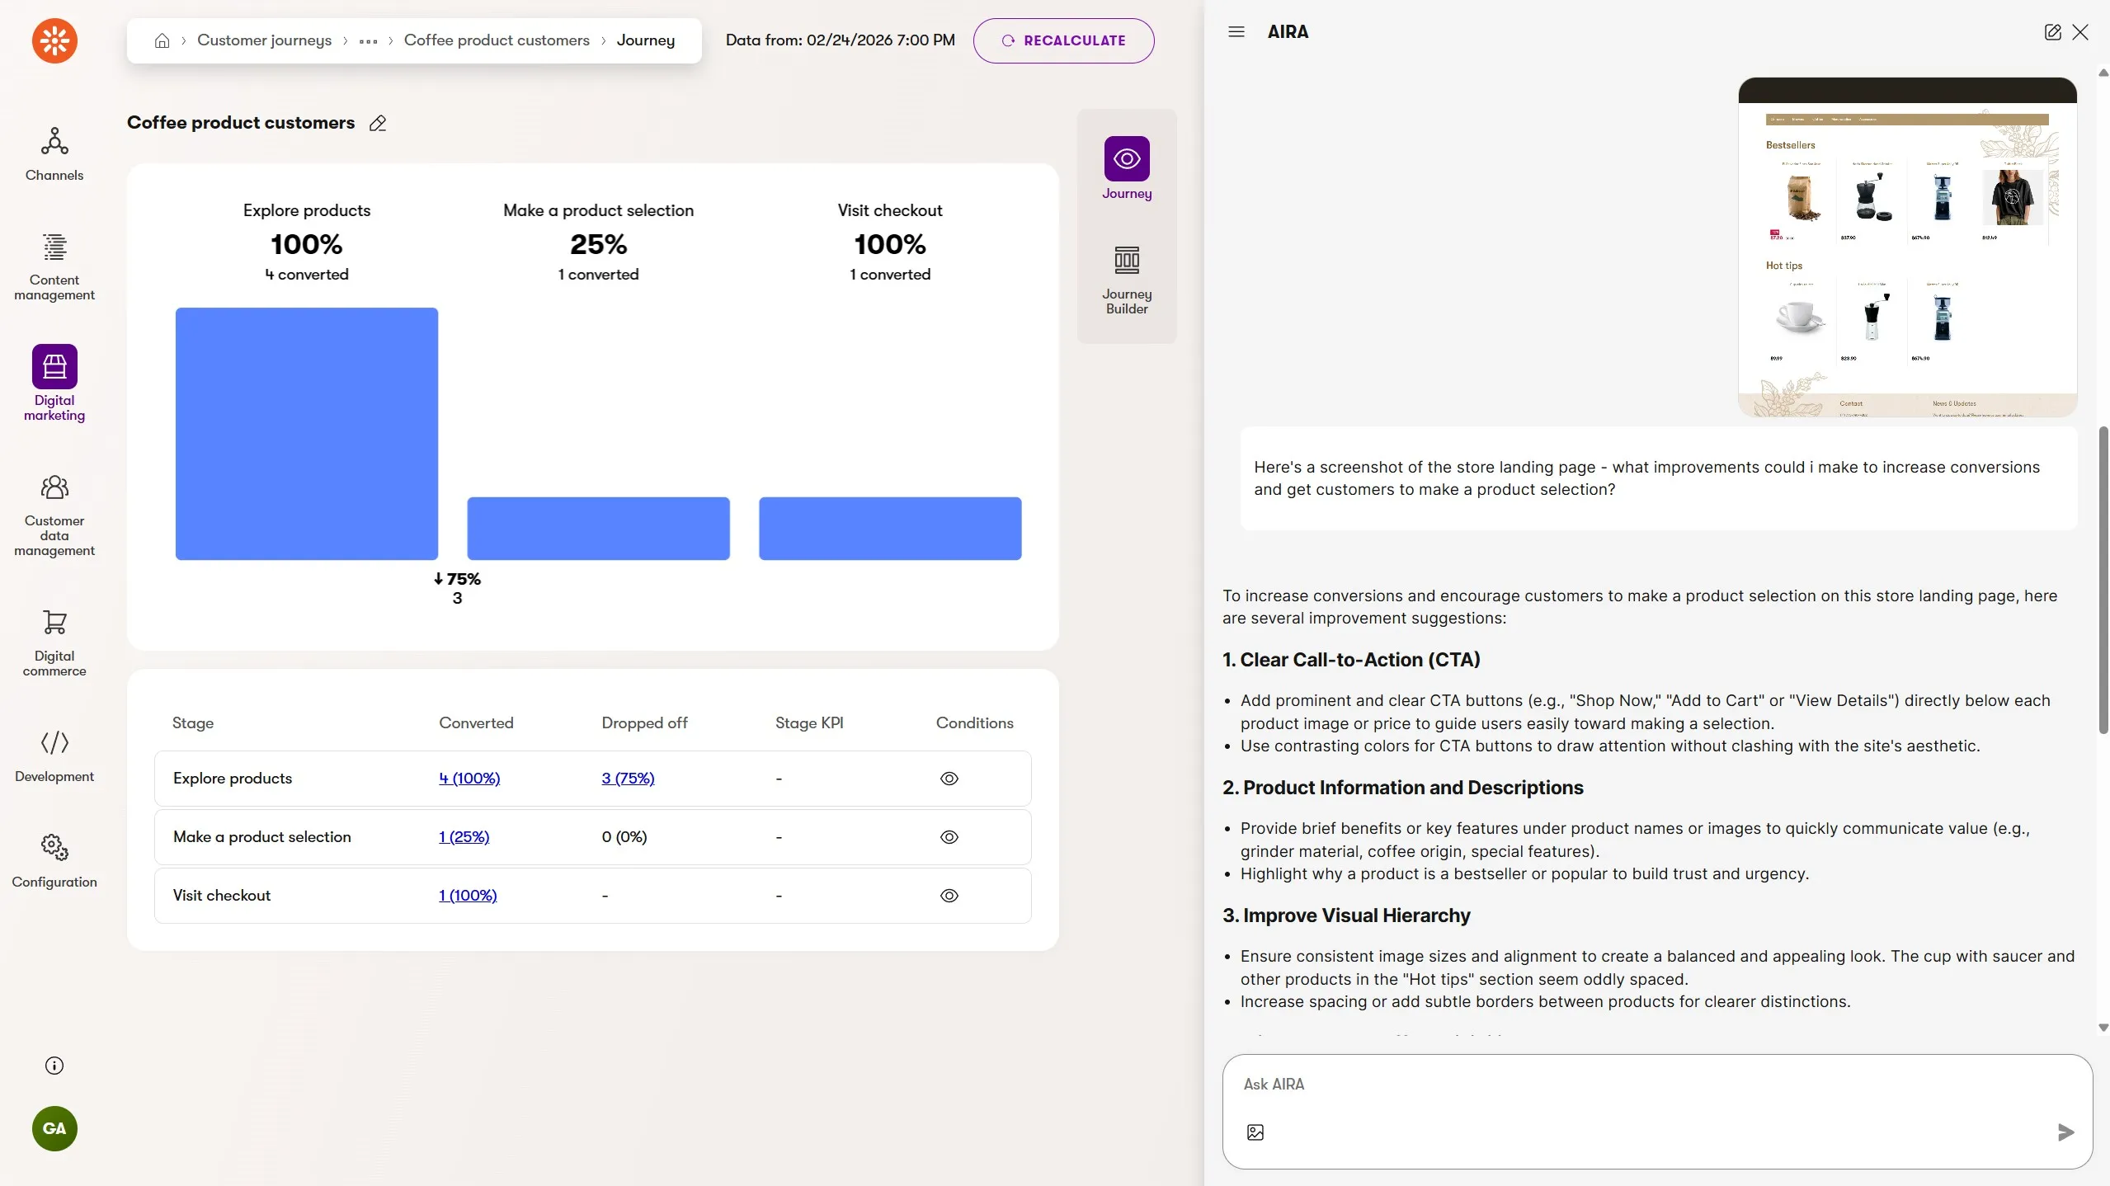Click the send message arrow icon

click(x=2065, y=1132)
